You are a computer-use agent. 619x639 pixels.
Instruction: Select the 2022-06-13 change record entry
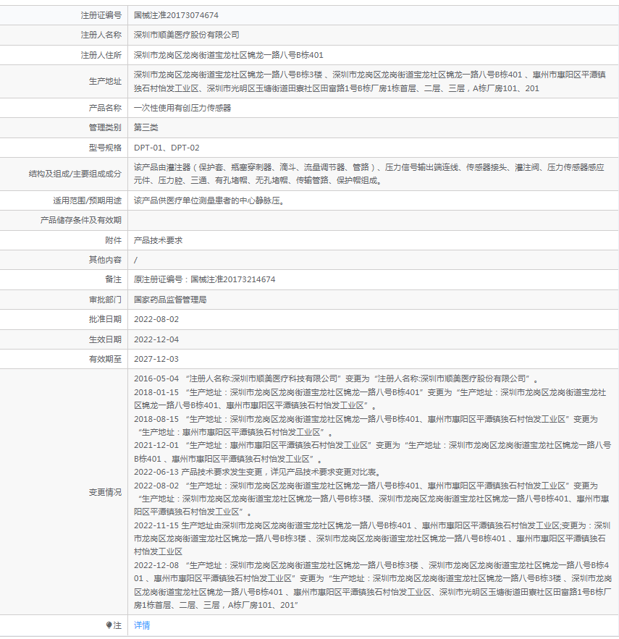tap(258, 472)
